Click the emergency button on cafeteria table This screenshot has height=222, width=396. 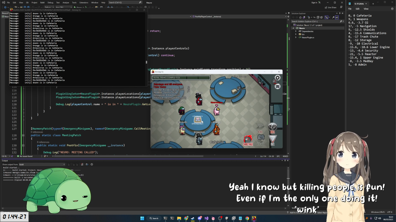pyautogui.click(x=197, y=120)
